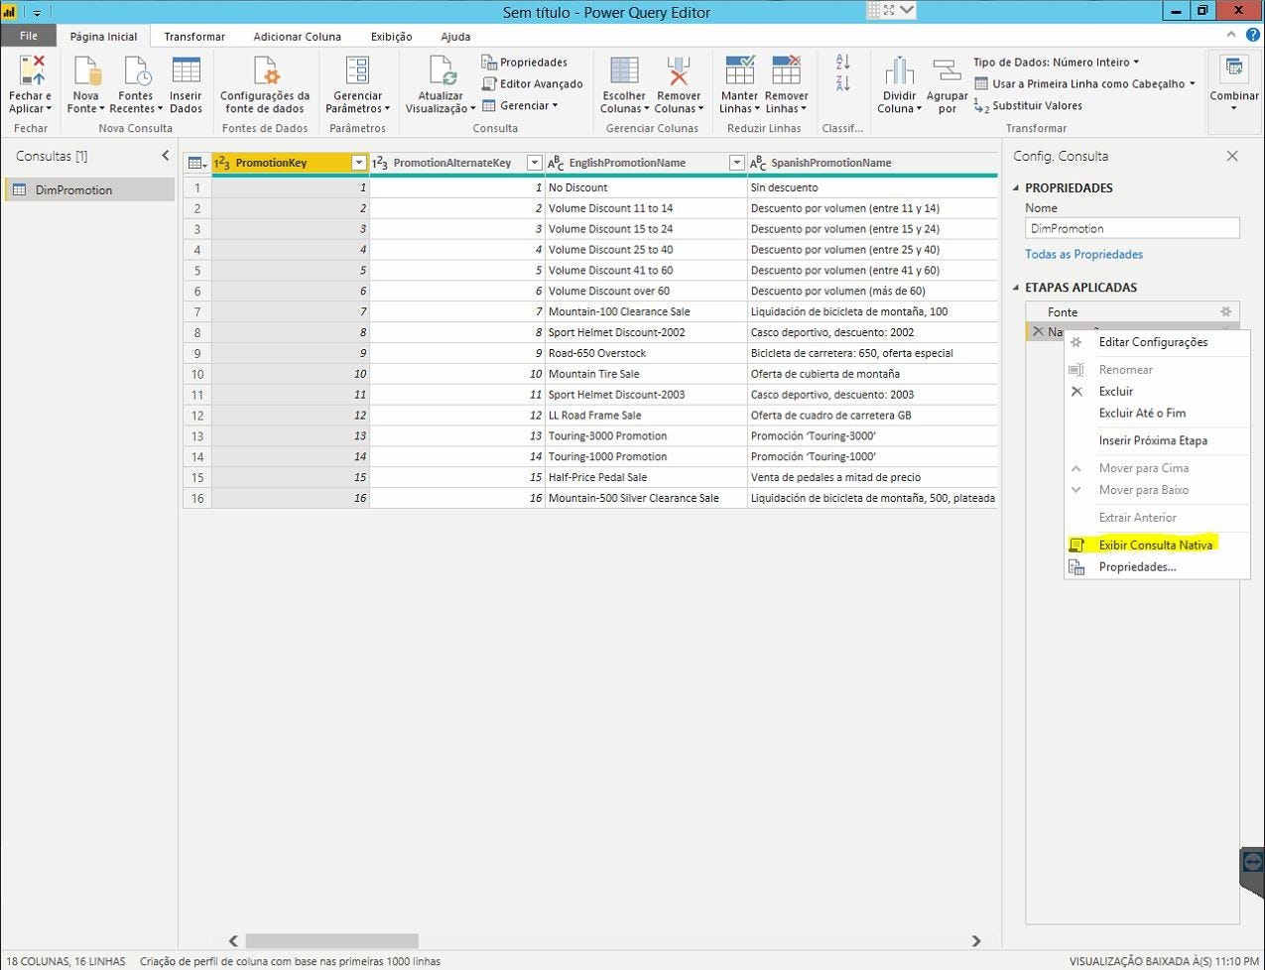The image size is (1265, 970).
Task: Open the Ajuda tab
Action: [x=455, y=37]
